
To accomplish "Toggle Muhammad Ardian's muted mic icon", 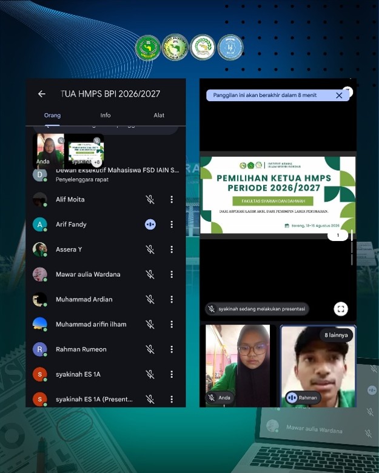I will pyautogui.click(x=150, y=299).
